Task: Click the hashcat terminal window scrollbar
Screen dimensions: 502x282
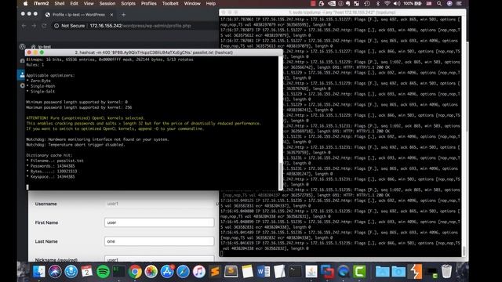Action: (281, 175)
